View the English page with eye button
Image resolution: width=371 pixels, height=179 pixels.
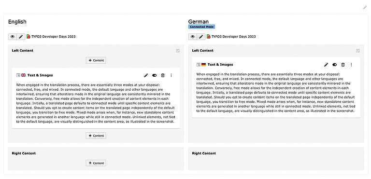click(x=12, y=37)
